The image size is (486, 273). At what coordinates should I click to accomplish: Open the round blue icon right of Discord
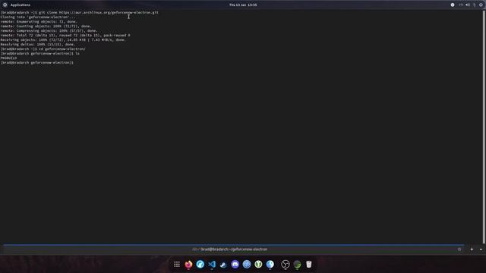click(247, 265)
